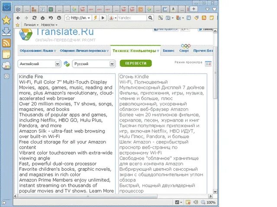Viewport: 277px width, 207px height.
Task: Click the page vertical scrollbar thumb
Action: (215, 72)
